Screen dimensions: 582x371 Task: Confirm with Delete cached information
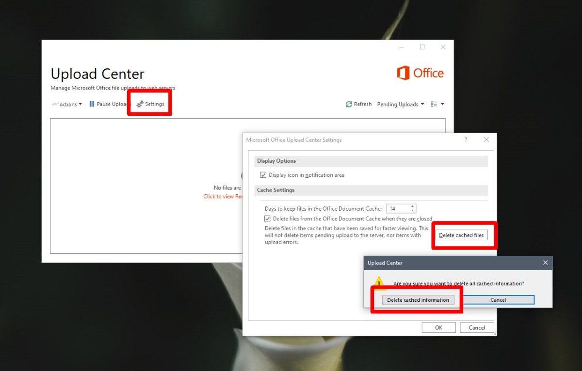[418, 299]
